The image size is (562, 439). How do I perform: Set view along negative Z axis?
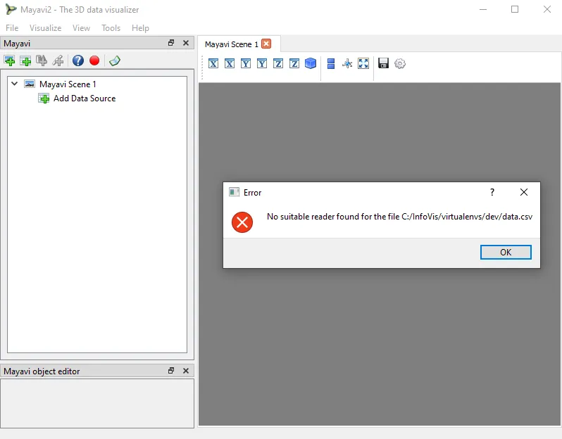click(x=294, y=63)
